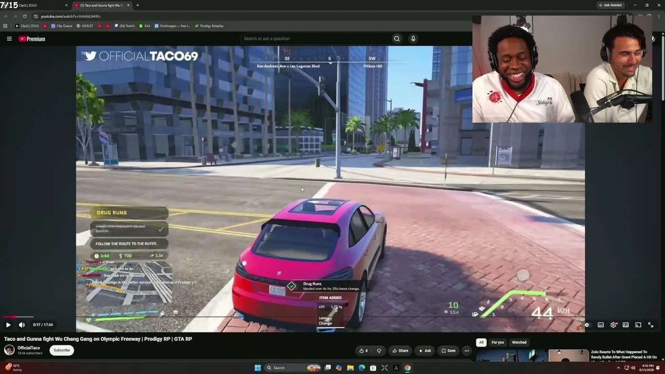This screenshot has width=665, height=374.
Task: Open more actions three-dot menu
Action: pyautogui.click(x=467, y=351)
